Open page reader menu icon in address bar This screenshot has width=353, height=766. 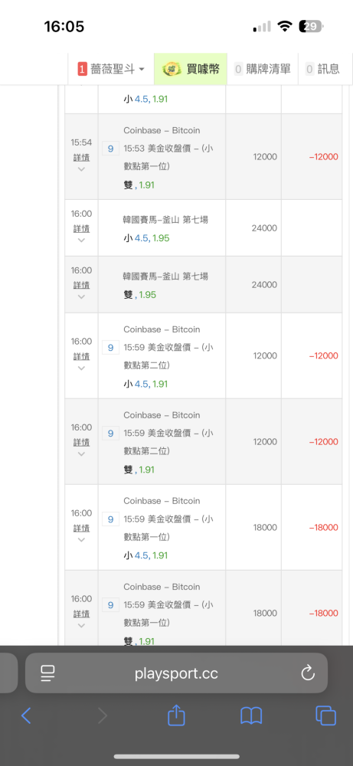(47, 673)
